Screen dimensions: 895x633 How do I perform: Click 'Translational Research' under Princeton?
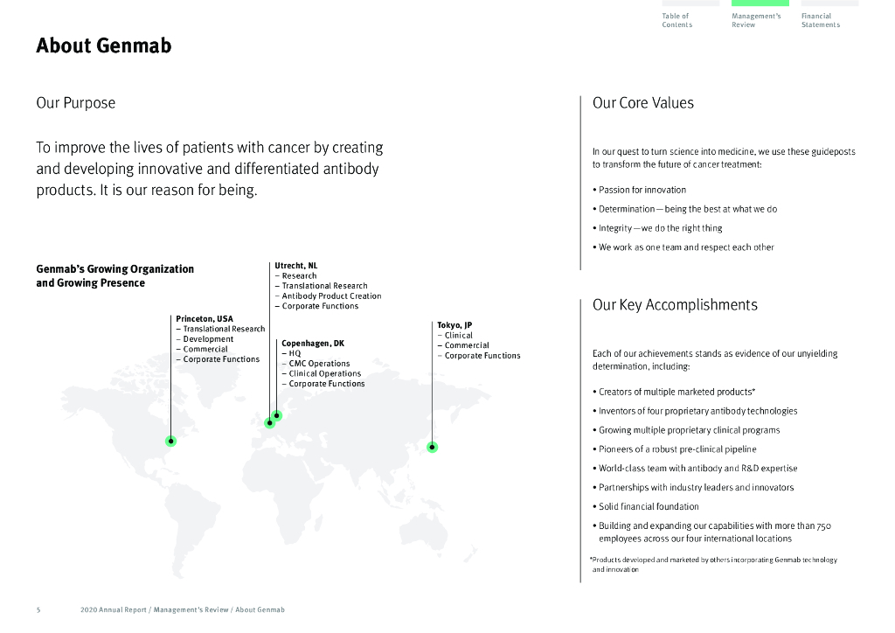tap(220, 329)
